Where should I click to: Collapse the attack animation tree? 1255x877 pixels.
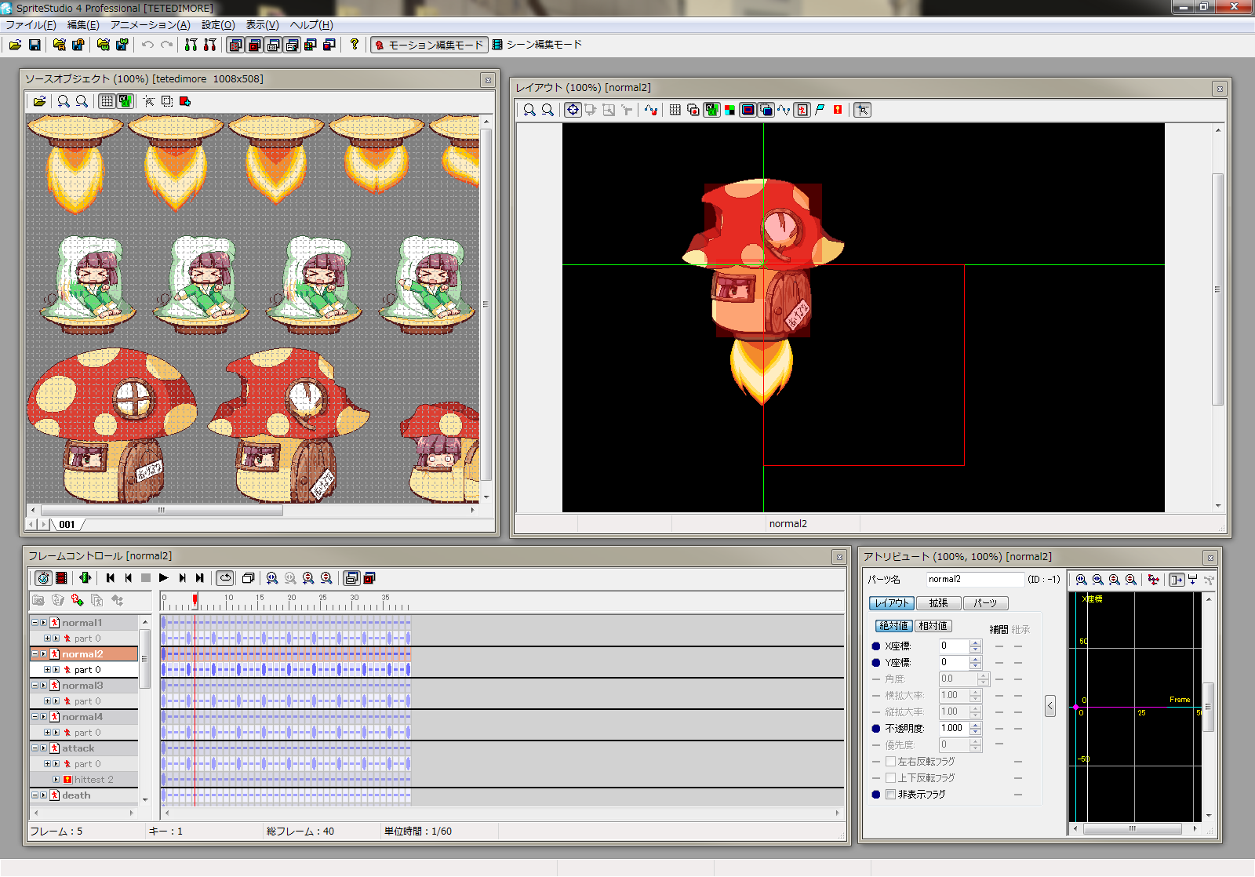[x=35, y=748]
